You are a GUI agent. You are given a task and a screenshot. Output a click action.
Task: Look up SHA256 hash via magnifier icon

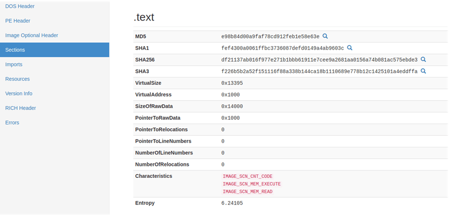click(x=423, y=59)
